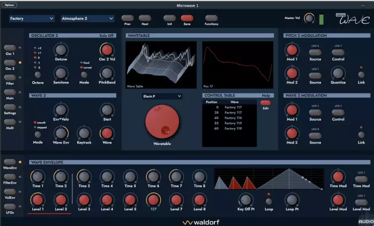374x226 pixels.
Task: Click the Wave Env knob
Action: (60, 133)
